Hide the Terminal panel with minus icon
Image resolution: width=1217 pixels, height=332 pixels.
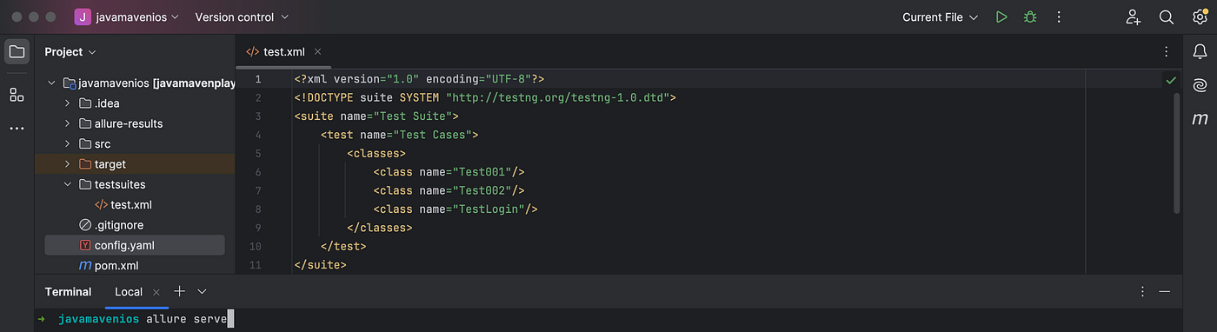pyautogui.click(x=1165, y=292)
